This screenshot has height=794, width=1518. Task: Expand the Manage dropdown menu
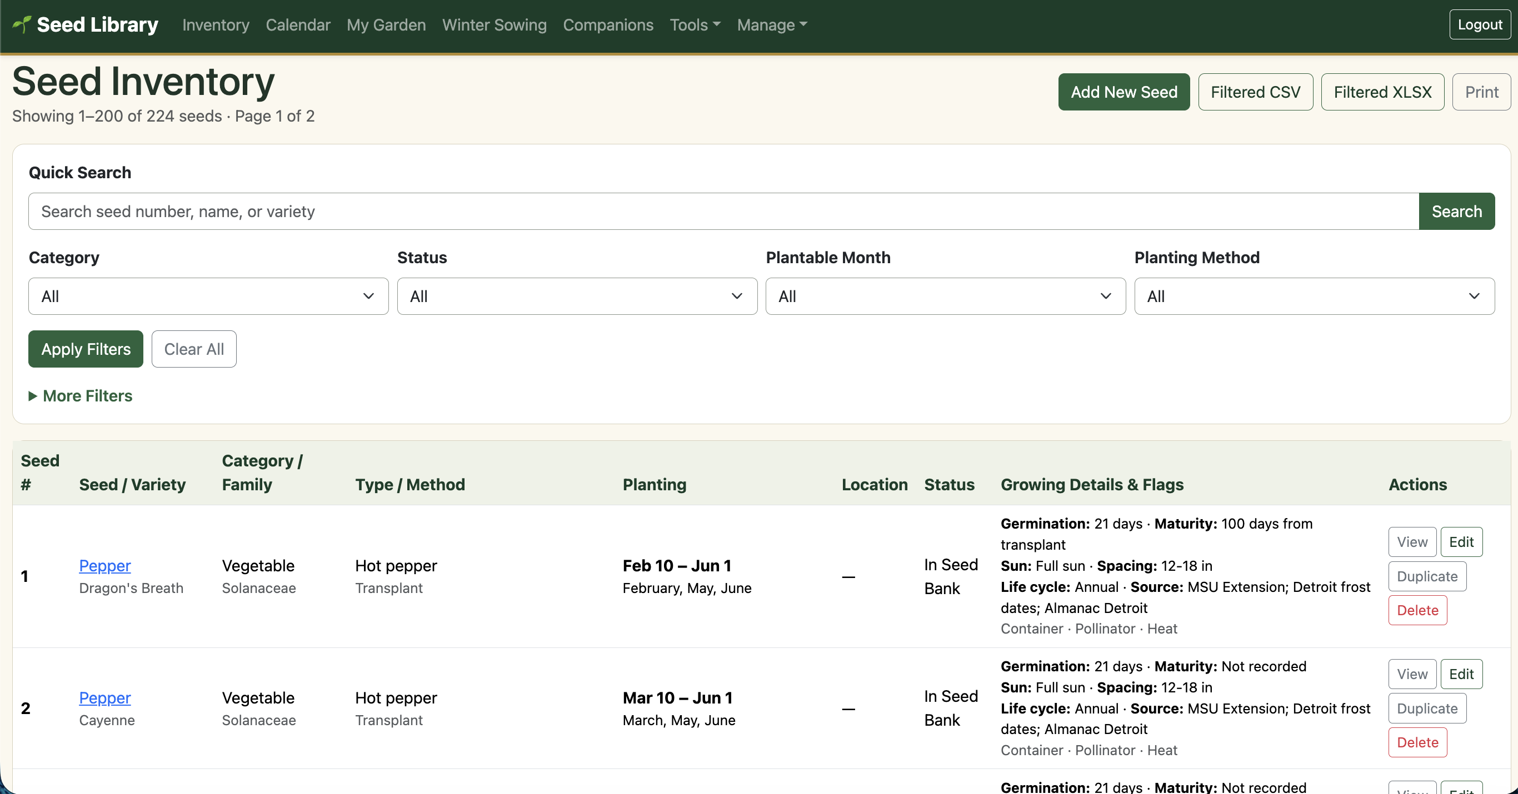click(x=772, y=25)
